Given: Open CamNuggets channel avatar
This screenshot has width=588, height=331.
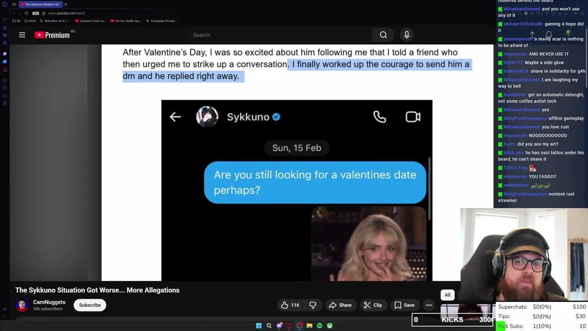Looking at the screenshot, I should click(x=22, y=305).
